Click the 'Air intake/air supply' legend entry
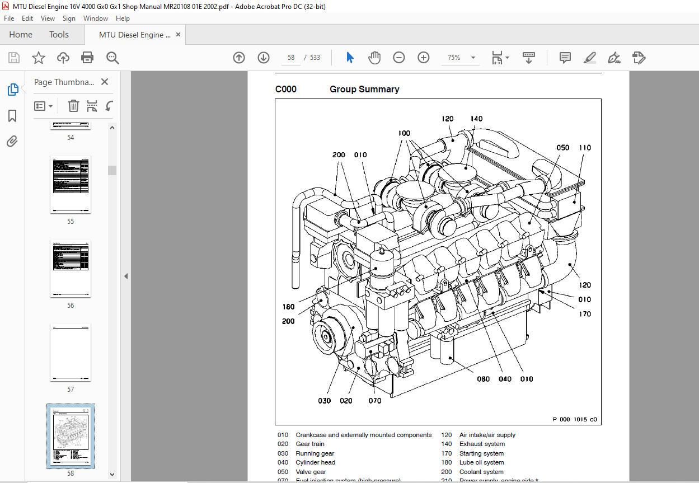The height and width of the screenshot is (483, 699). (487, 435)
